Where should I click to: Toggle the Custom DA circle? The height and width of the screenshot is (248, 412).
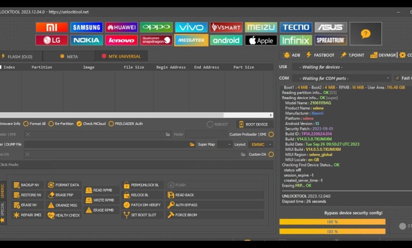[x=271, y=154]
